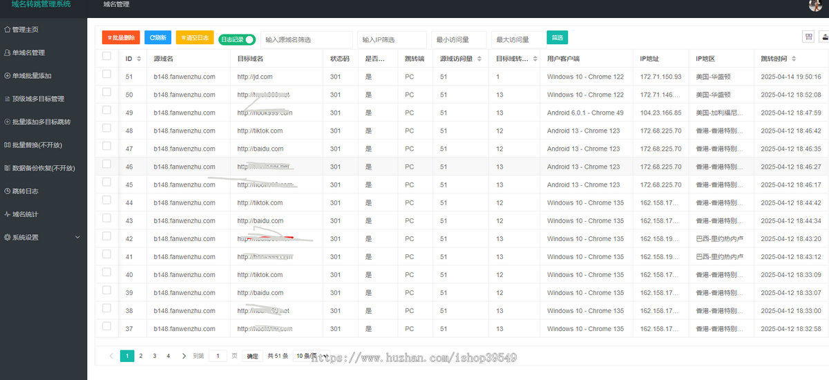Check the row with ID 48

(x=106, y=128)
